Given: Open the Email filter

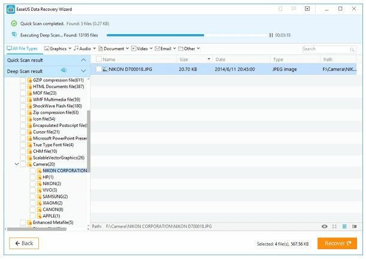Looking at the screenshot, I should (x=163, y=49).
